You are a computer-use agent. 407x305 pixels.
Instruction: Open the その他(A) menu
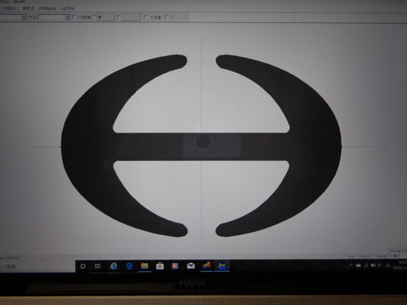[x=48, y=9]
